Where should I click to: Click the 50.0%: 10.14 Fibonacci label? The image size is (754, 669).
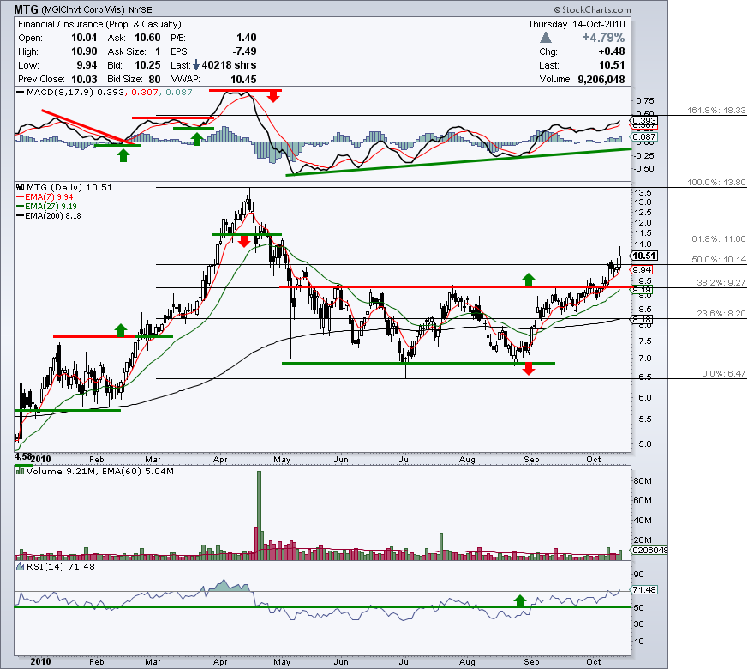tap(718, 259)
